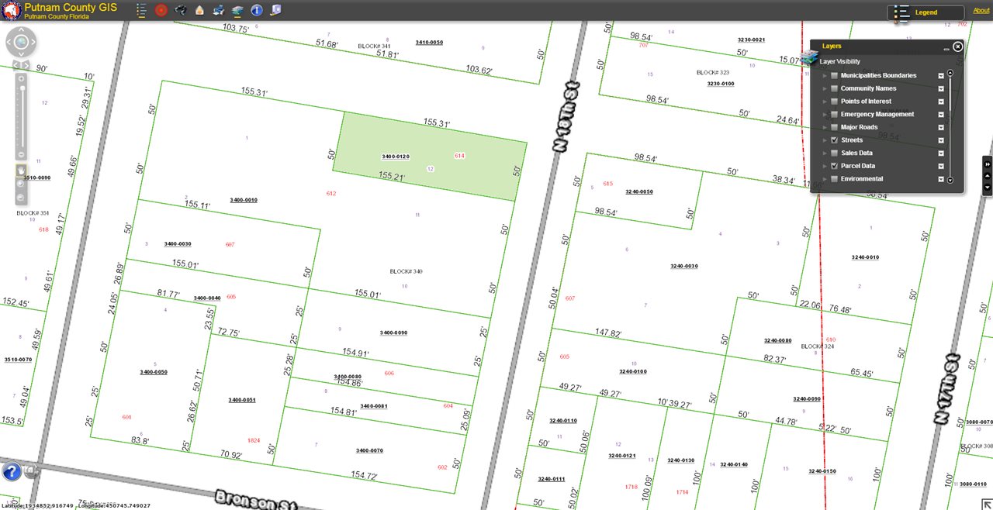Open Major Roads layer options dropdown
Viewport: 993px width, 510px height.
941,128
